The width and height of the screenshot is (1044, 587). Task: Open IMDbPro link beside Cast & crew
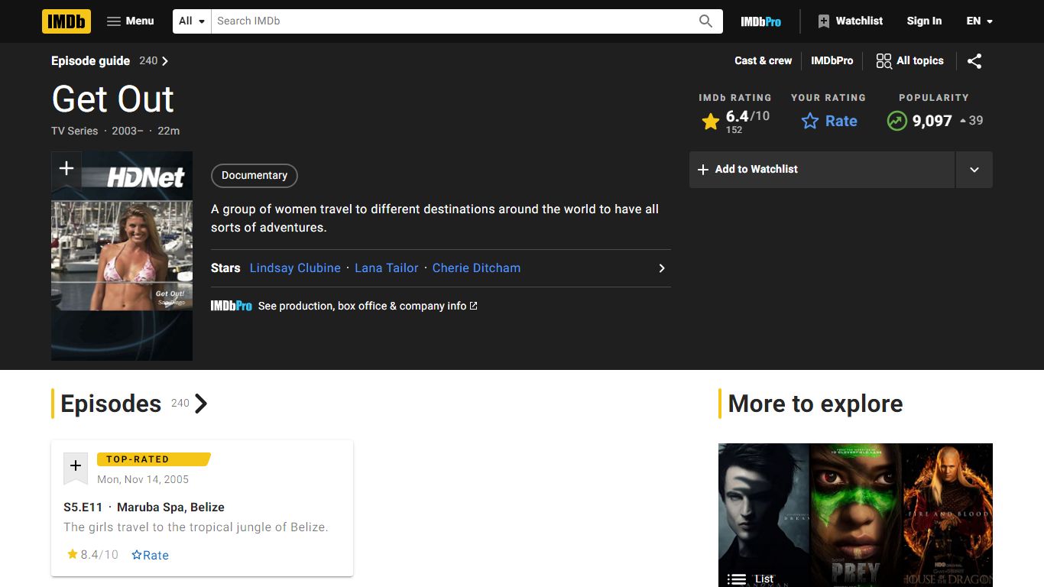click(832, 61)
